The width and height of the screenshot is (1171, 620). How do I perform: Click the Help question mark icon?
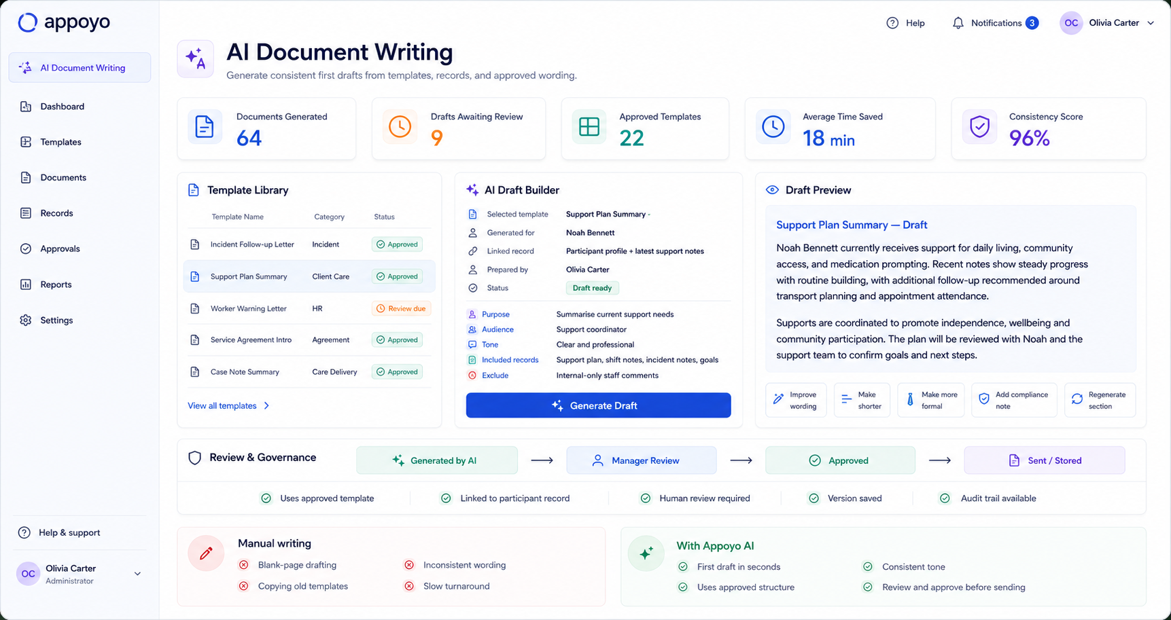coord(892,23)
